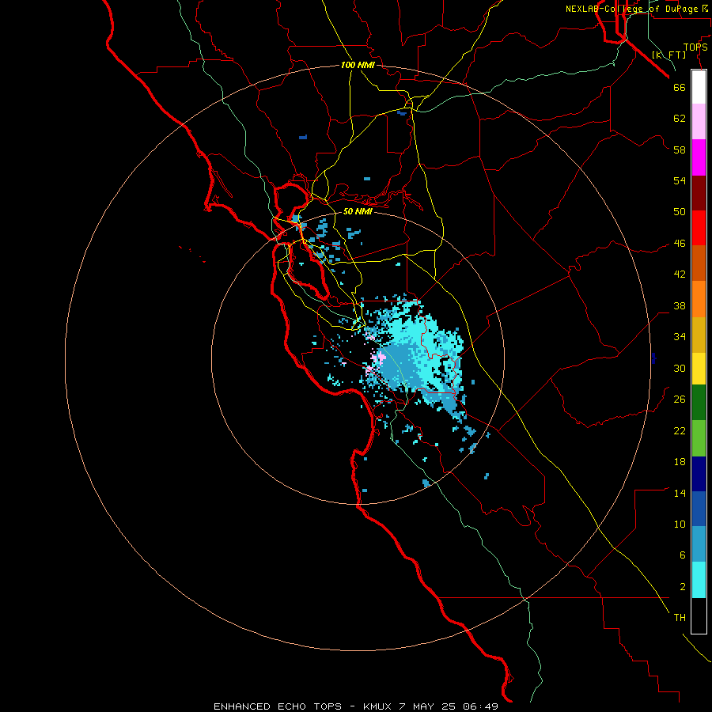Click the NEXLAB-College of DuPage title text
Image resolution: width=712 pixels, height=712 pixels.
click(632, 9)
